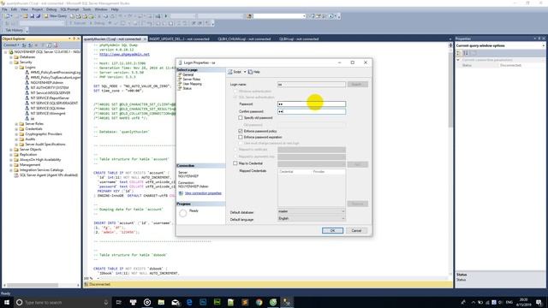548x308 pixels.
Task: Expand the Server Roles folder
Action: (16, 123)
